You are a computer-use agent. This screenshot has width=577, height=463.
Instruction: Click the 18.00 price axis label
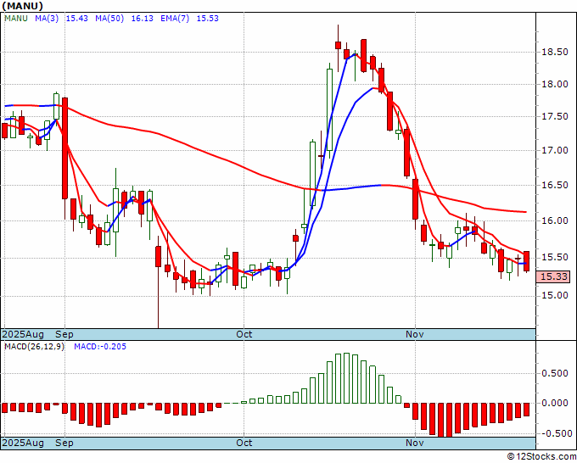coord(555,84)
